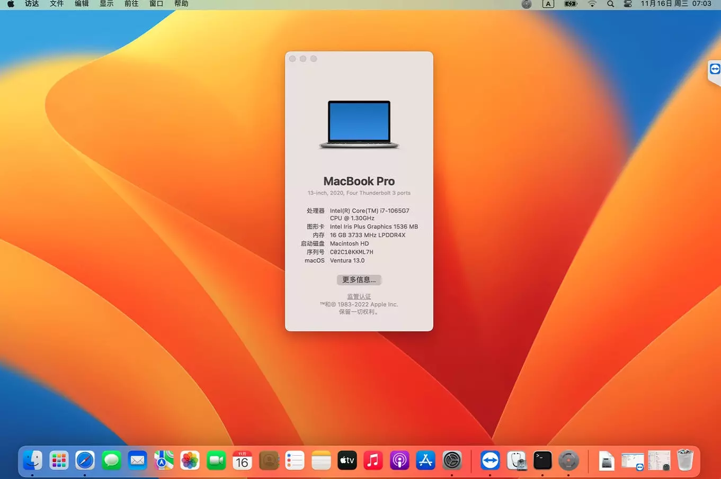Open the Mail app
Image resolution: width=721 pixels, height=479 pixels.
[x=137, y=460]
